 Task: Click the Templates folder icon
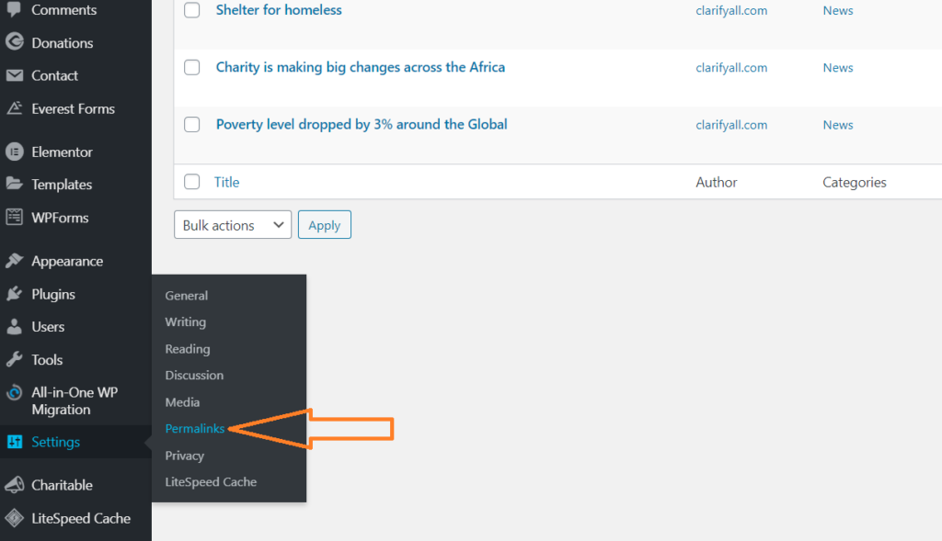(x=14, y=184)
